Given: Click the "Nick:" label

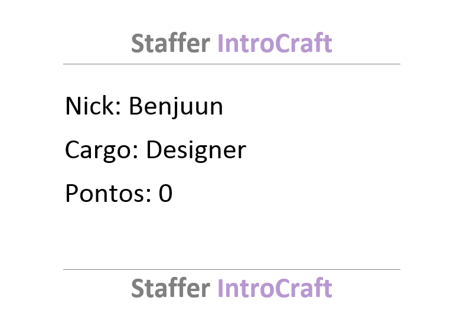Looking at the screenshot, I should pos(93,106).
